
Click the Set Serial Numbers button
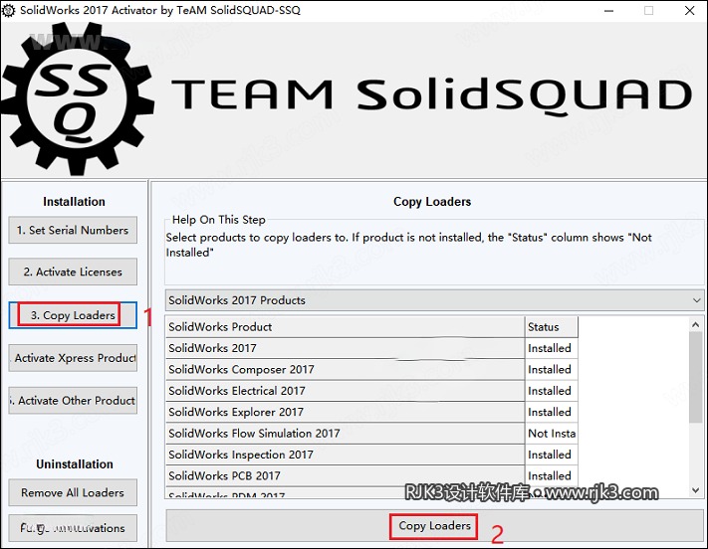[x=73, y=230]
